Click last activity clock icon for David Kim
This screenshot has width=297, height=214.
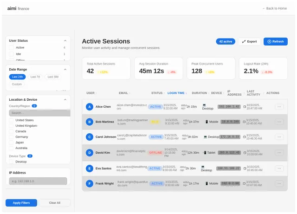pyautogui.click(x=245, y=153)
